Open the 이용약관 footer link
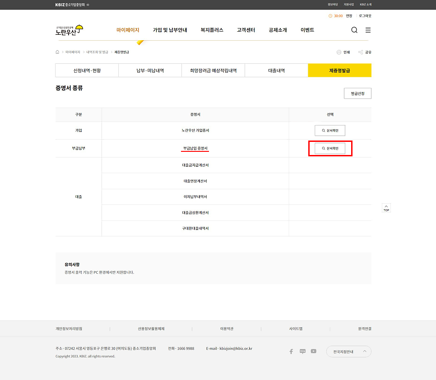This screenshot has height=380, width=436. tap(227, 329)
